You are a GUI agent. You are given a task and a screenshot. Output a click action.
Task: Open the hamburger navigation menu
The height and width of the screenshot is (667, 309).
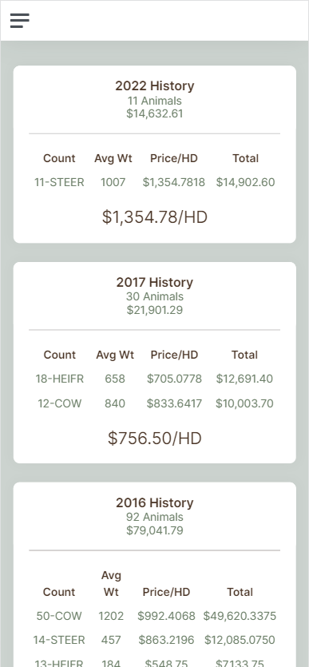[x=19, y=21]
